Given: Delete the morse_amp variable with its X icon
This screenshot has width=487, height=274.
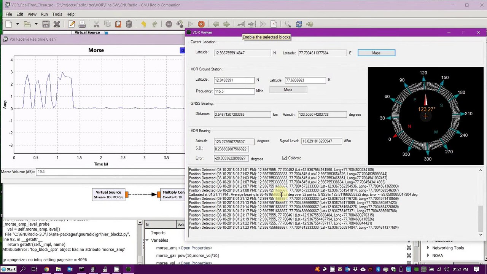Looking at the screenshot, I should point(409,248).
